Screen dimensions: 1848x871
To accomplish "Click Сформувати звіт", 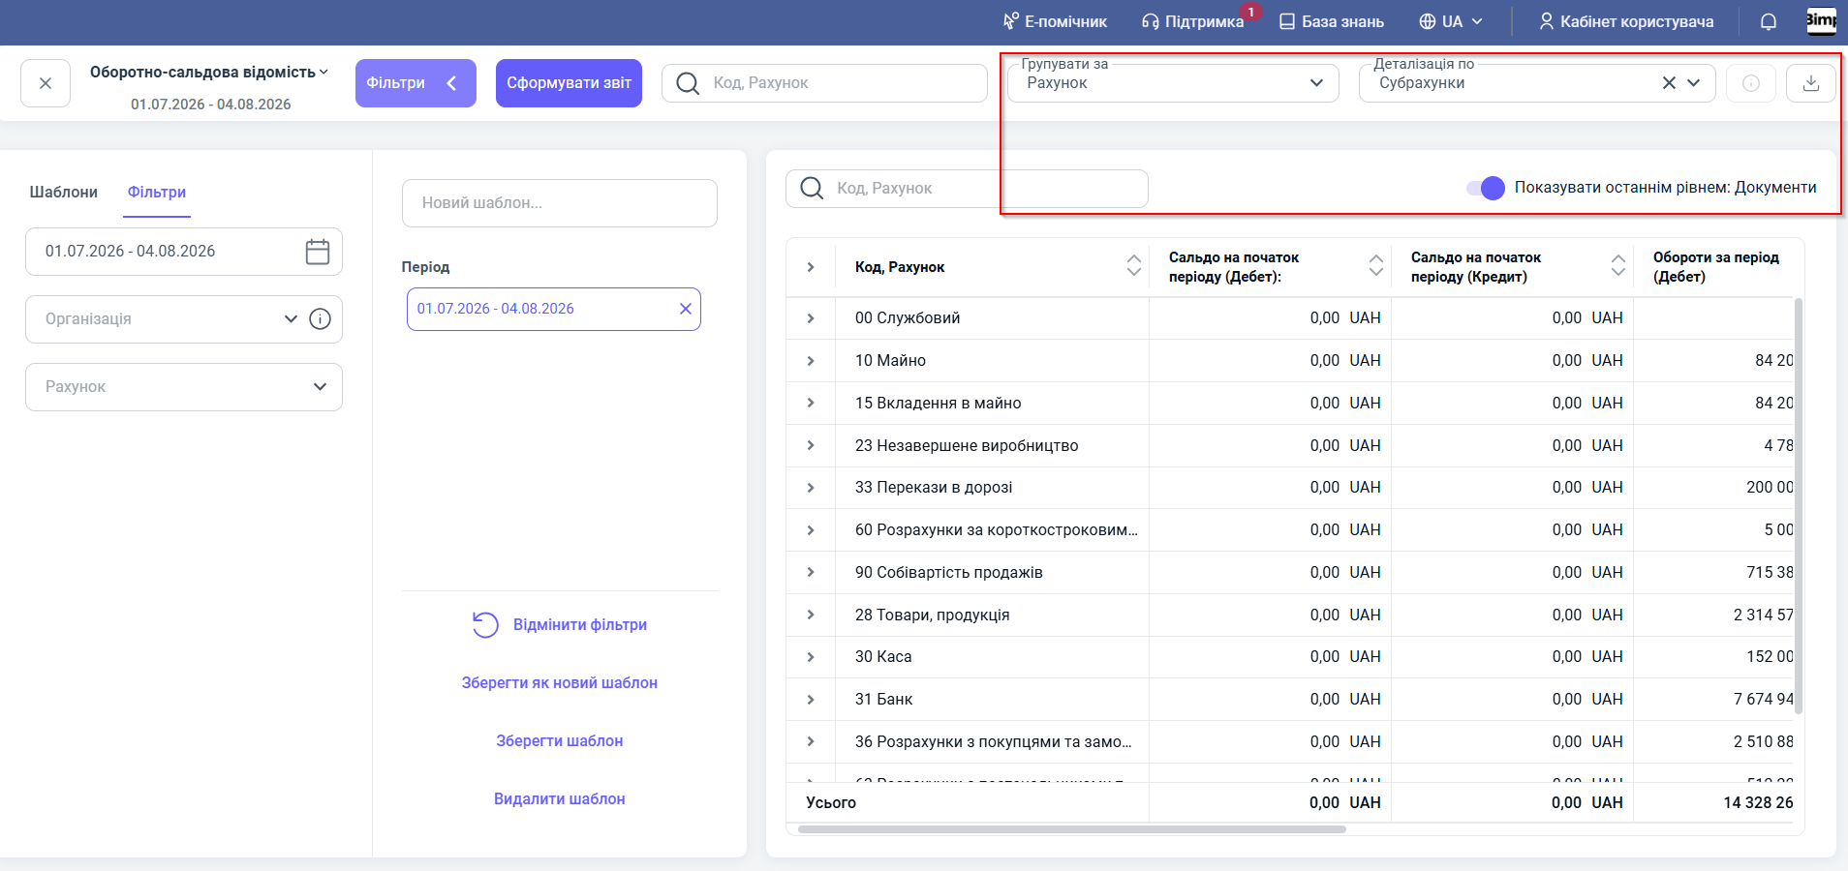I will point(569,83).
